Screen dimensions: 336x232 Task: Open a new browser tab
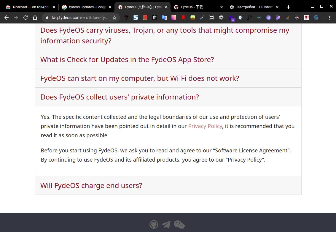pos(289,7)
